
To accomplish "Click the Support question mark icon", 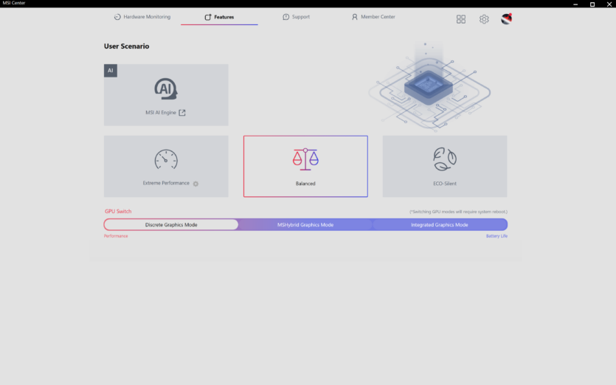I will (x=286, y=17).
